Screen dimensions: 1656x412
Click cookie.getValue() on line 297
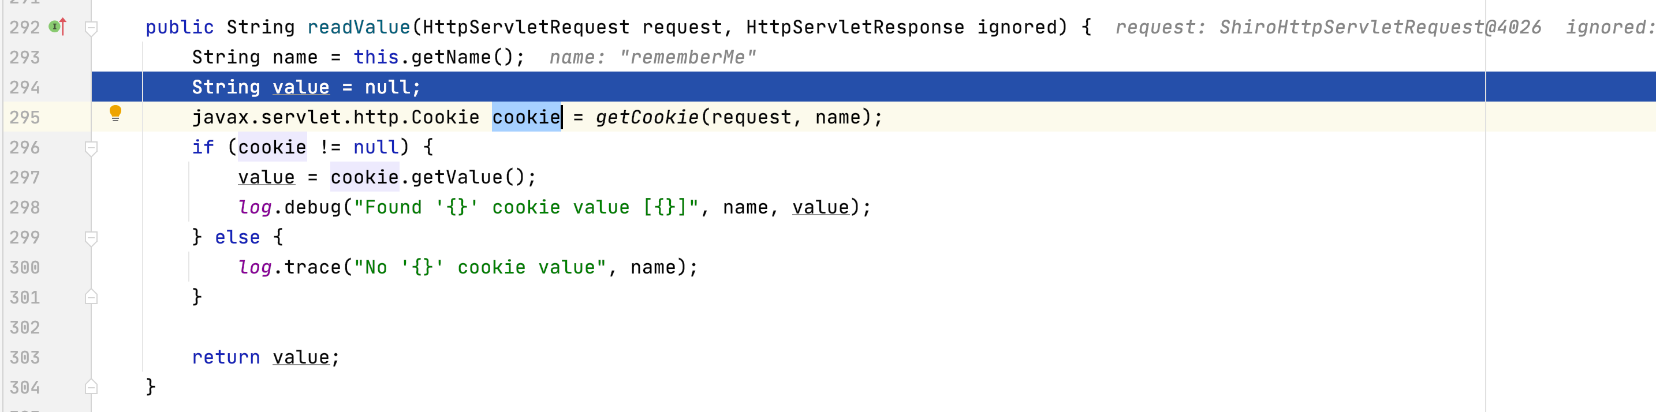coord(432,177)
